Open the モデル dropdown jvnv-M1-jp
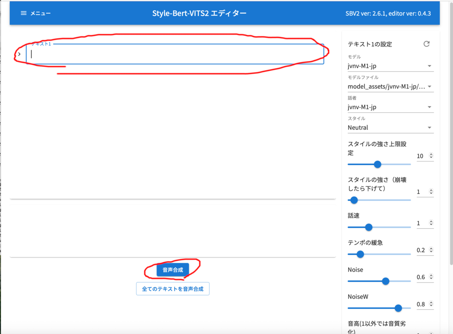This screenshot has width=453, height=334. tap(391, 66)
